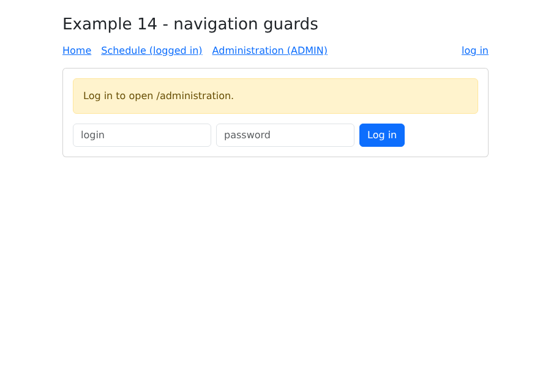The image size is (551, 367).
Task: Click the '/administration' text in the warning
Action: click(195, 96)
